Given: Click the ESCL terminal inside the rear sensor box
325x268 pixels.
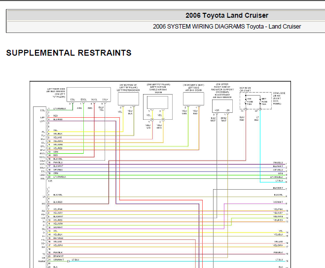Looking at the screenshot, I should (x=83, y=100).
